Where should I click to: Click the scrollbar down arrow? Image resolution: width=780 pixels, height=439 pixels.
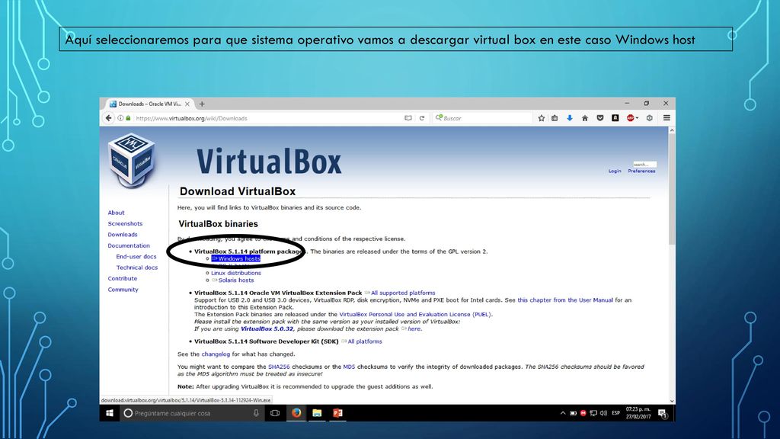click(x=672, y=401)
